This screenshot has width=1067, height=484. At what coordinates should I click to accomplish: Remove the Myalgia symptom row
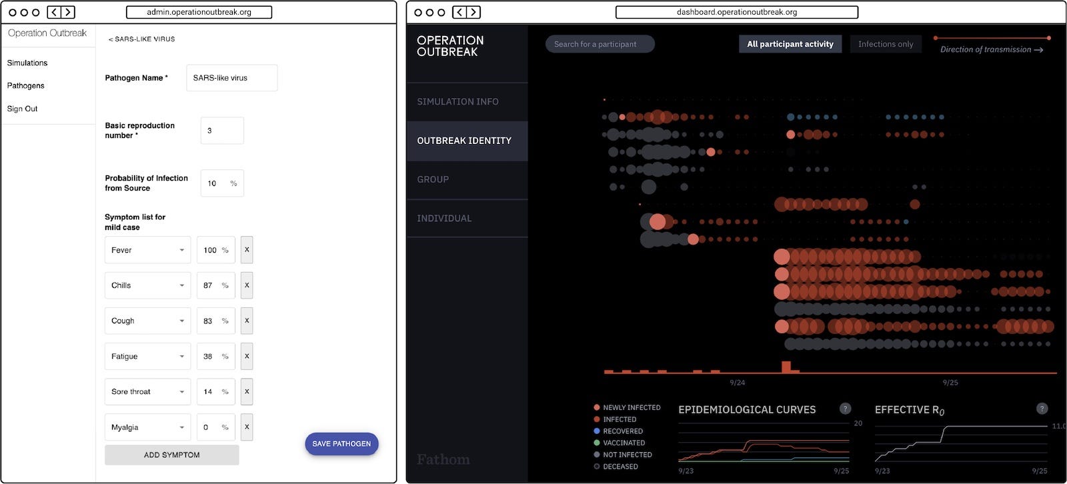(247, 427)
